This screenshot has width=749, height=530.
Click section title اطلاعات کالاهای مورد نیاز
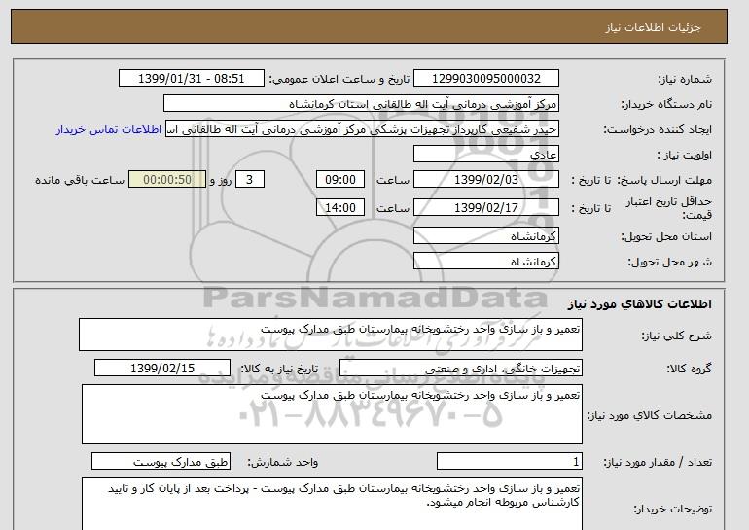pos(640,304)
